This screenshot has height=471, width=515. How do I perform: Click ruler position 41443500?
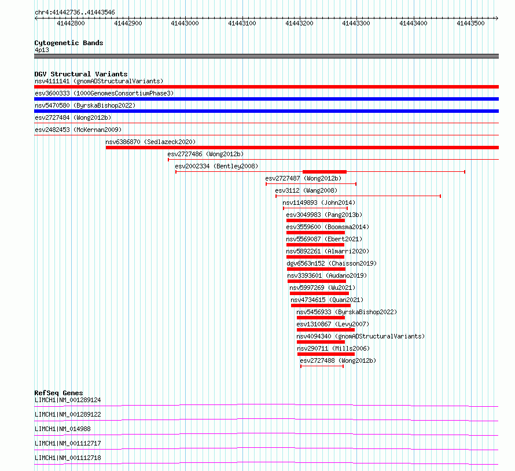(470, 23)
